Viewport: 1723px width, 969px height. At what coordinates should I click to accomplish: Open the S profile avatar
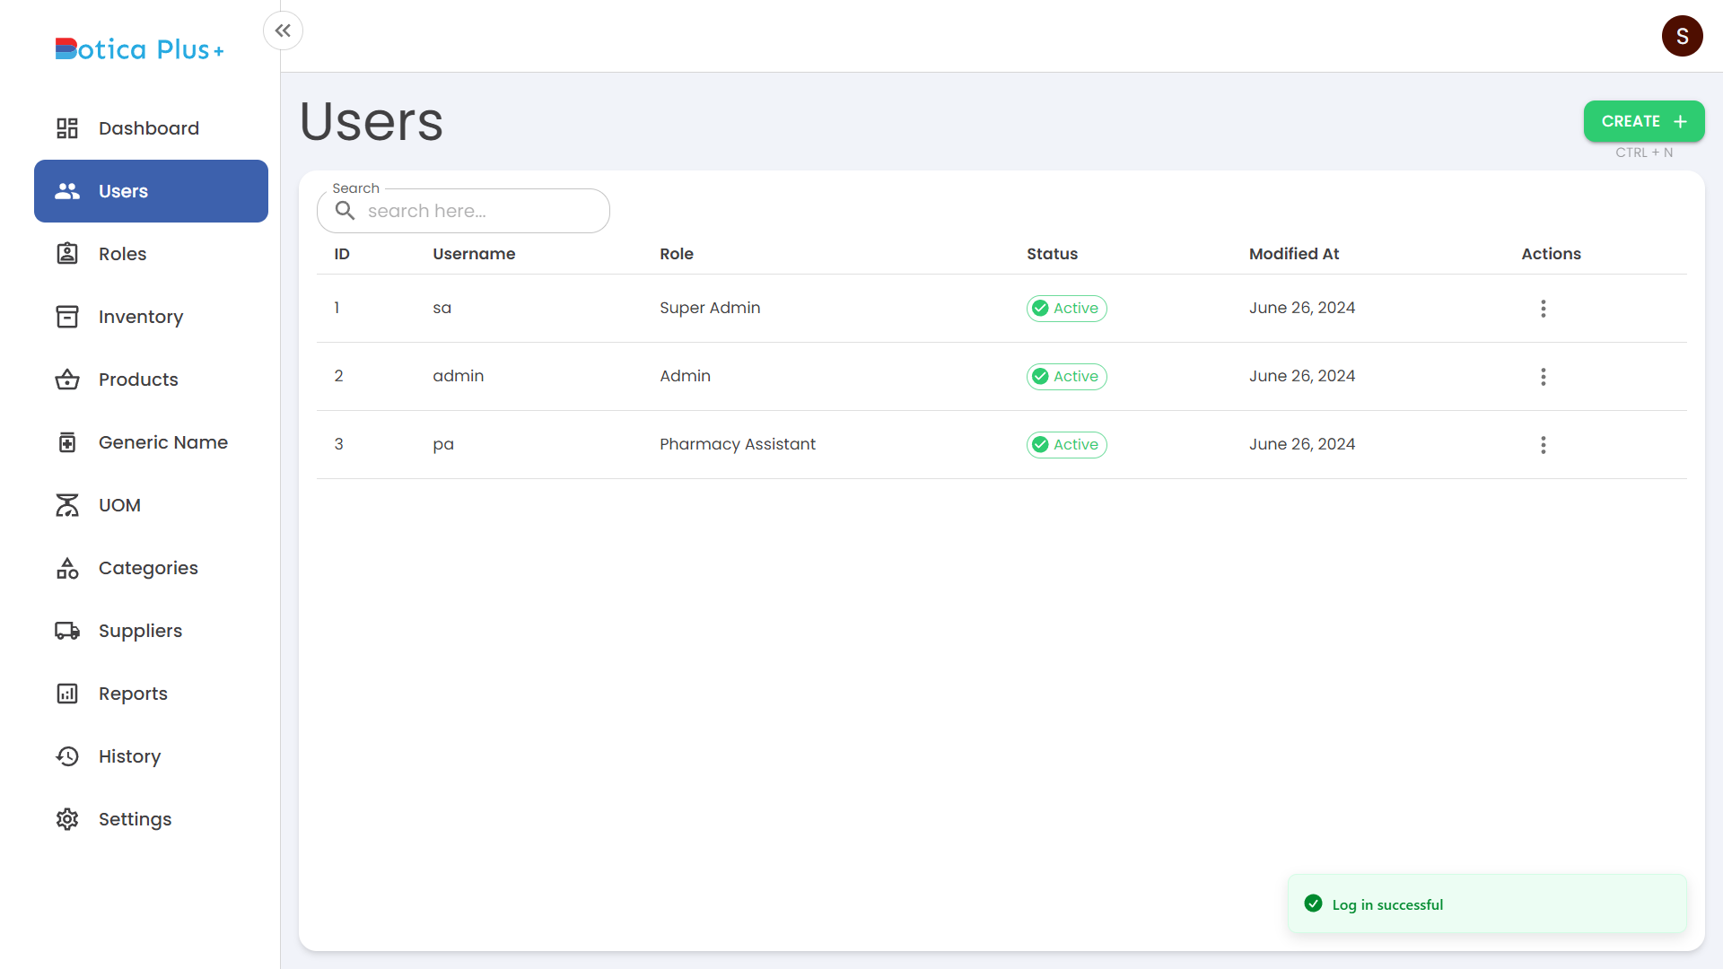(x=1682, y=36)
